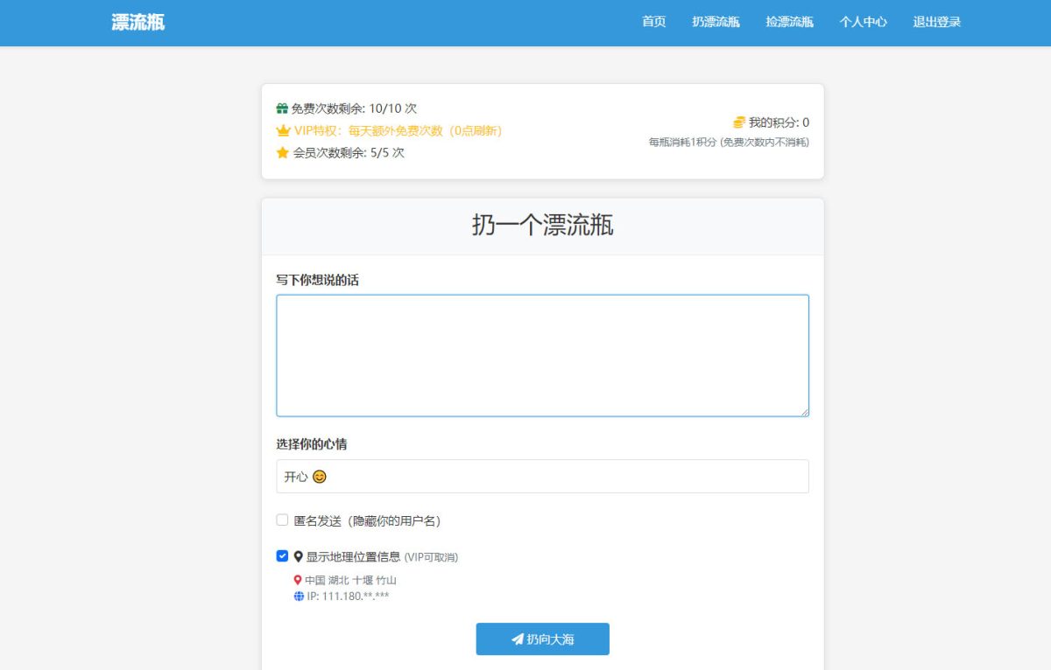Click the text 会员次数剩余: 5/5 次

tap(349, 153)
